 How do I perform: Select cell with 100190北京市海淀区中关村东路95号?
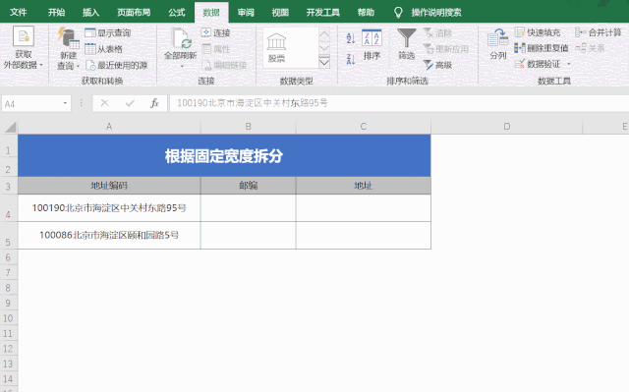point(109,208)
